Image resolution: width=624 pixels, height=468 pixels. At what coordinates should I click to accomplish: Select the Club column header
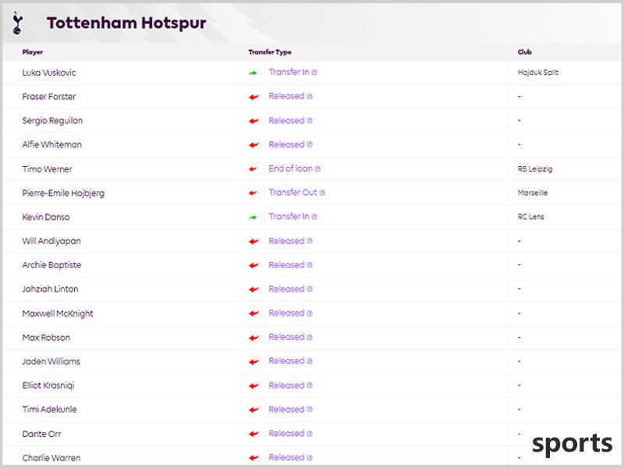[524, 52]
